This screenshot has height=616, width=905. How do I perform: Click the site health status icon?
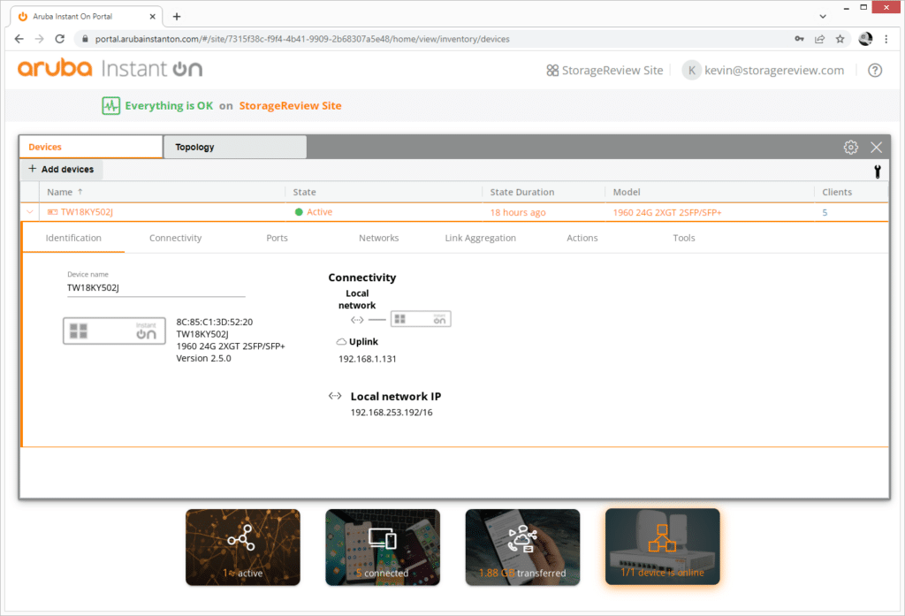tap(110, 106)
